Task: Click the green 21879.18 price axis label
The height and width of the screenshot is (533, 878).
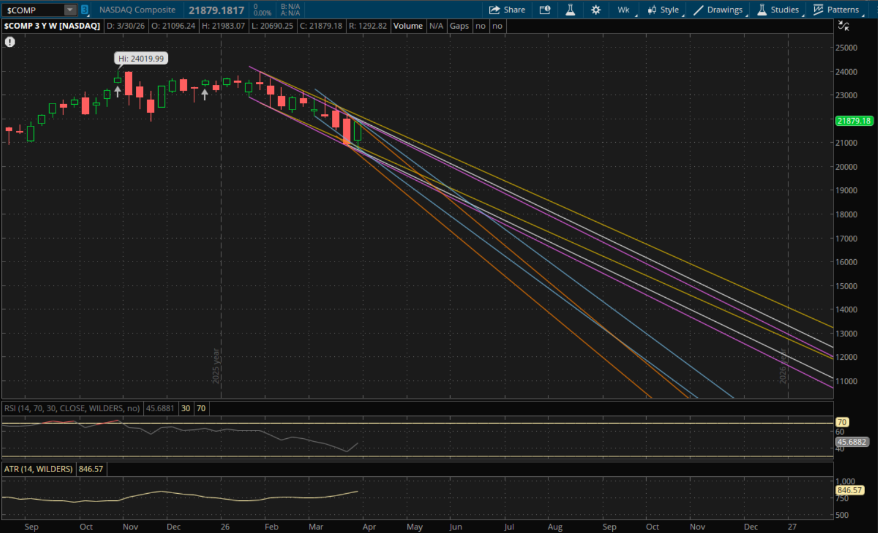Action: [854, 121]
